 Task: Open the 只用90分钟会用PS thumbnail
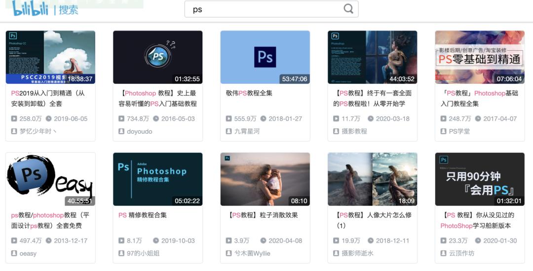[479, 179]
